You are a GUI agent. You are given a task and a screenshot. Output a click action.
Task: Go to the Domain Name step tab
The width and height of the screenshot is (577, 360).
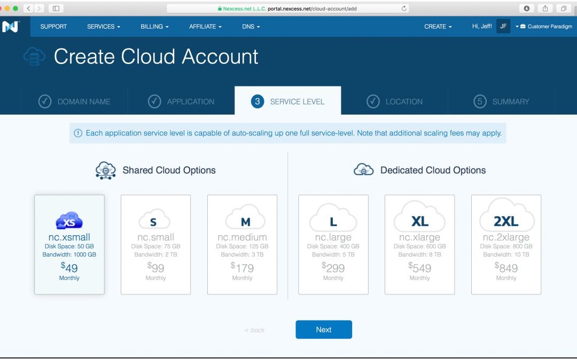74,101
